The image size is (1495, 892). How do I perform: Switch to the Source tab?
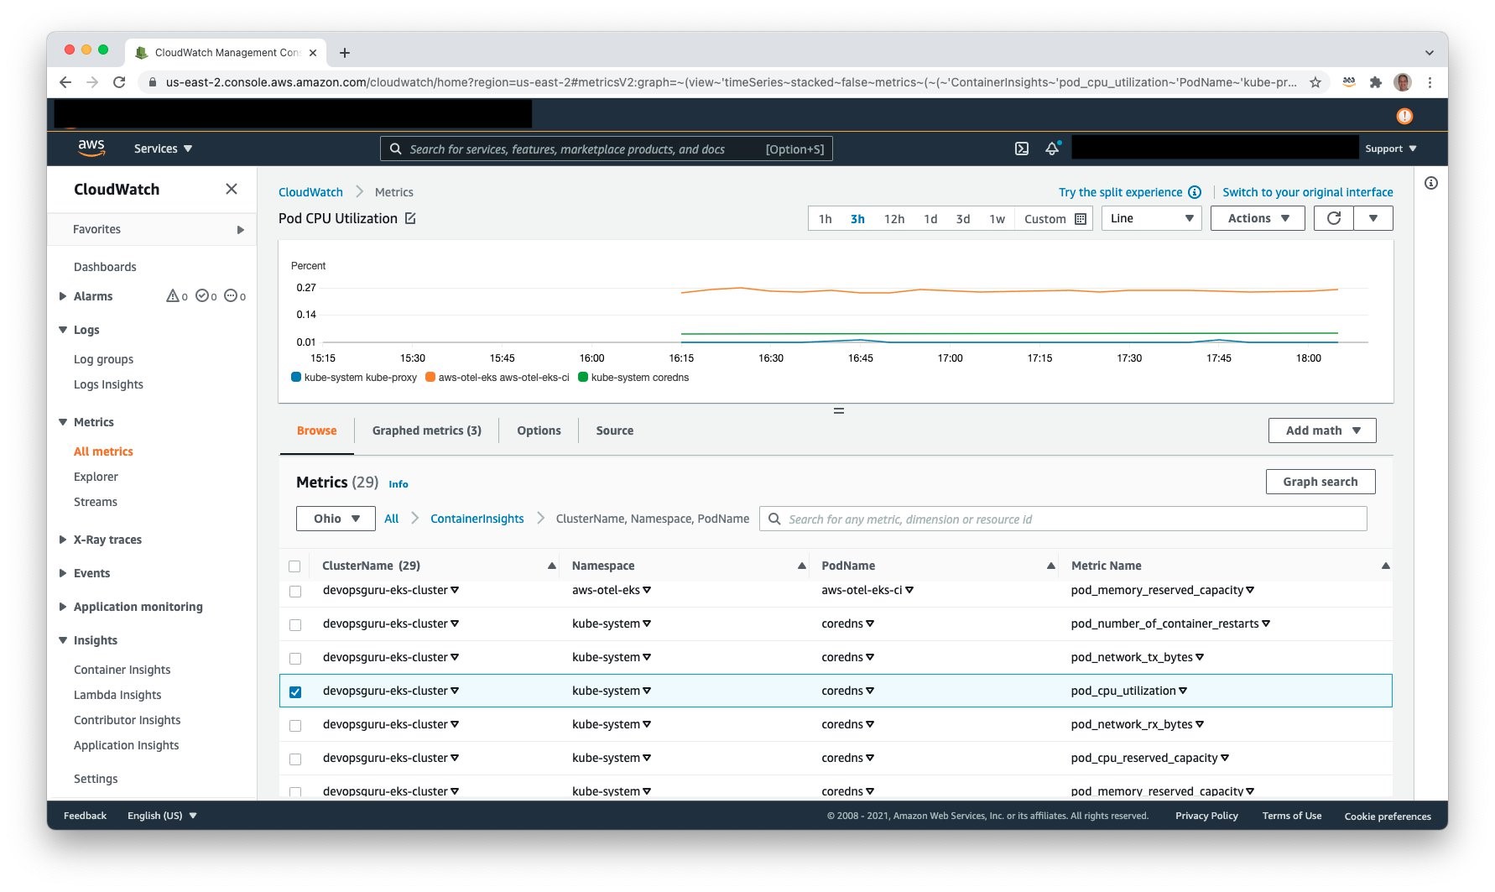[614, 430]
